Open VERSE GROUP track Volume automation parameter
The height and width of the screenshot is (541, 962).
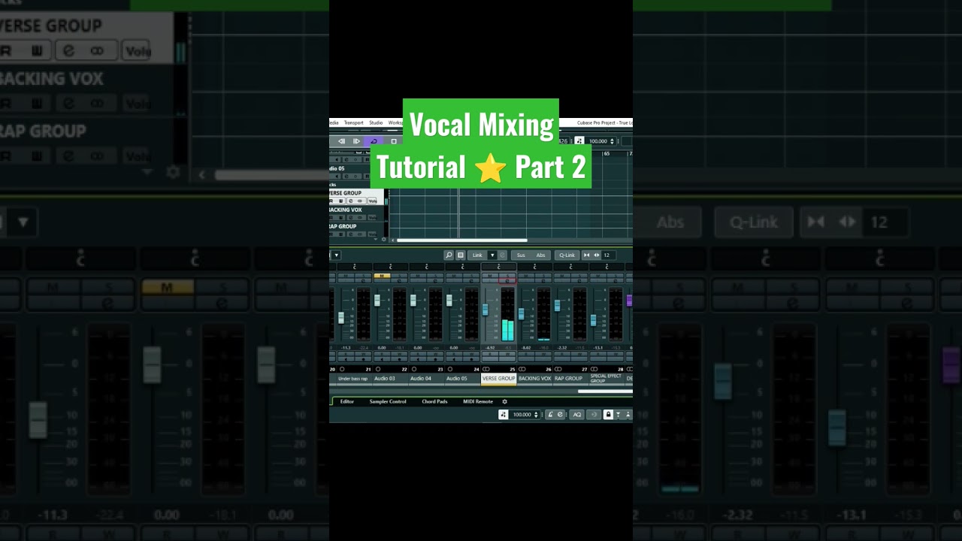pos(372,201)
